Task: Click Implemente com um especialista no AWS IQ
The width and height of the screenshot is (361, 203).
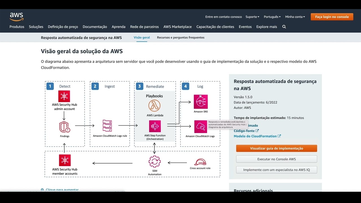Action: [x=277, y=170]
